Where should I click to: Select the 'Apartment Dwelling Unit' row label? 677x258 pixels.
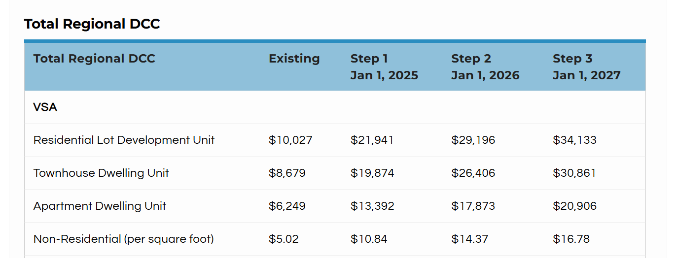point(100,206)
